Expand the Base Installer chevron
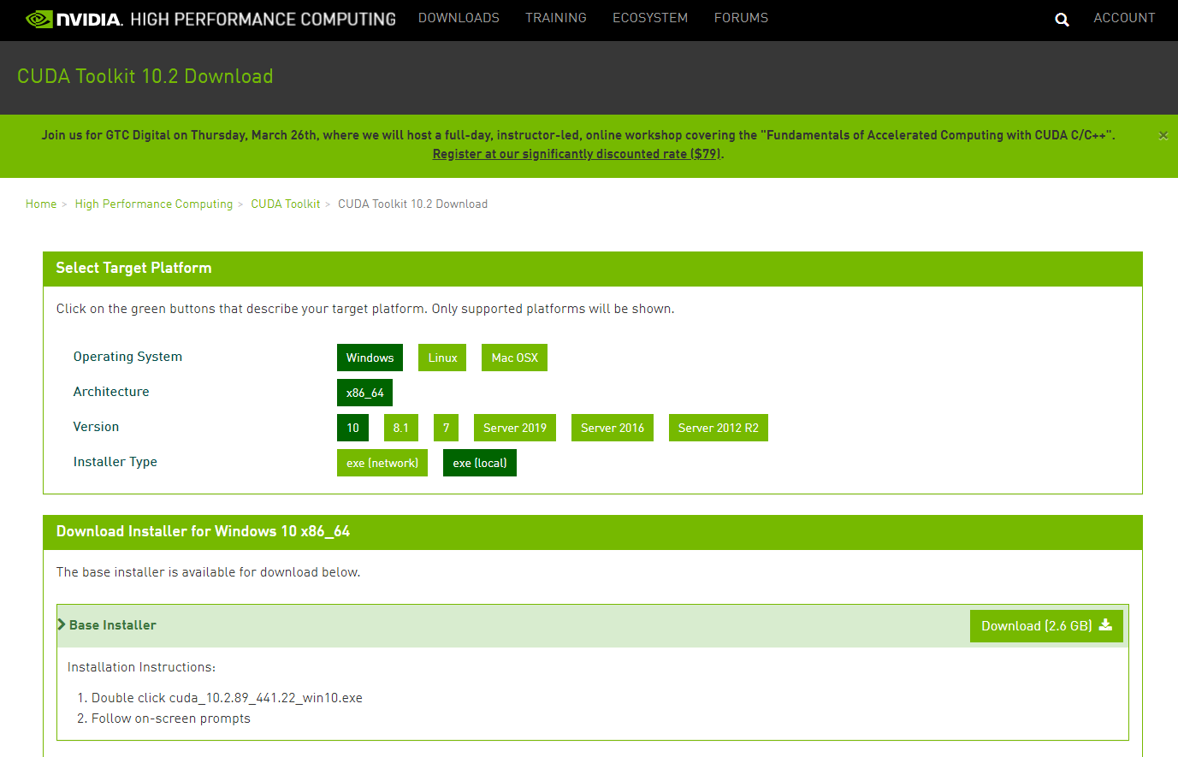 pos(62,624)
